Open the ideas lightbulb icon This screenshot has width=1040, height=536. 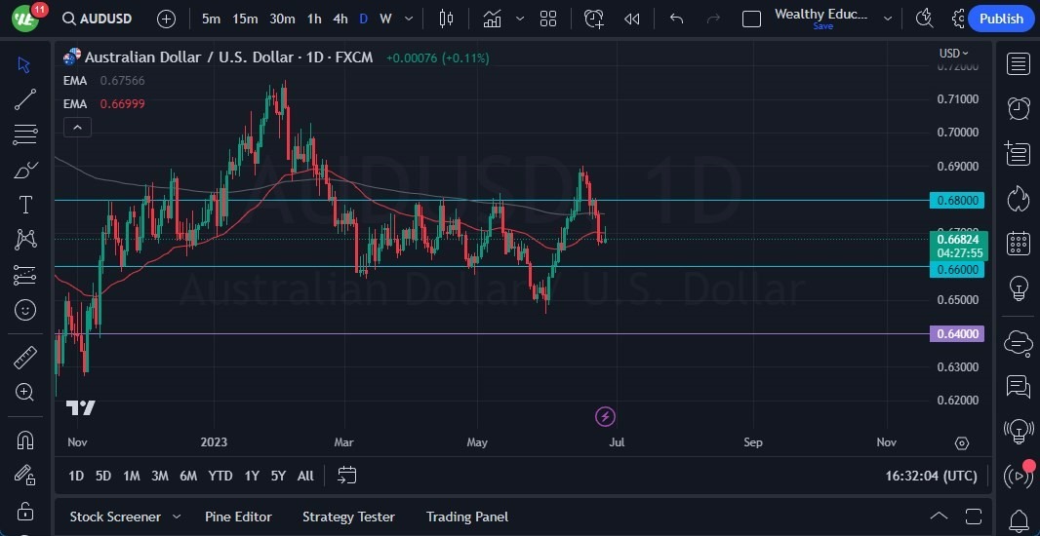tap(1019, 288)
